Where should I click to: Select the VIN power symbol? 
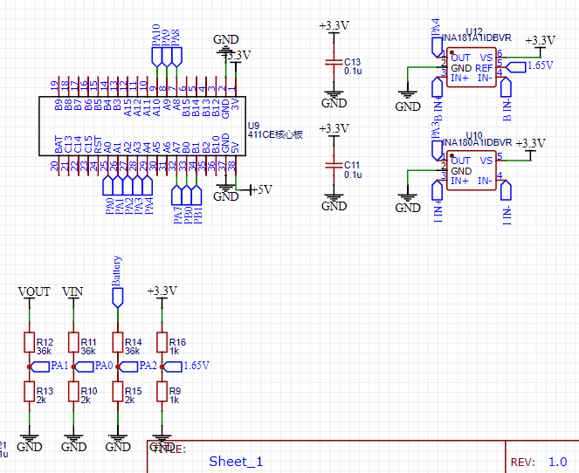click(73, 291)
